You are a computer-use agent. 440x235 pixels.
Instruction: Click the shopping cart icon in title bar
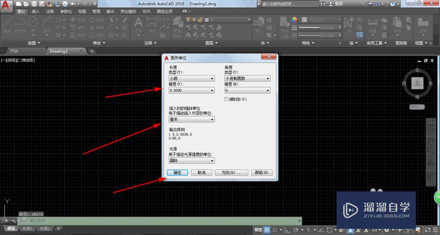[x=370, y=4]
